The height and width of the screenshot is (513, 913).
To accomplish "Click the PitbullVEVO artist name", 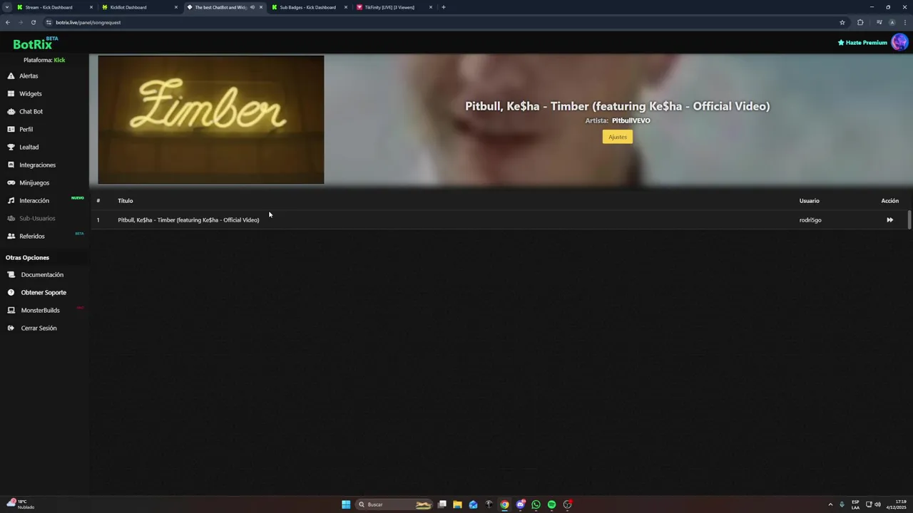I will (631, 120).
